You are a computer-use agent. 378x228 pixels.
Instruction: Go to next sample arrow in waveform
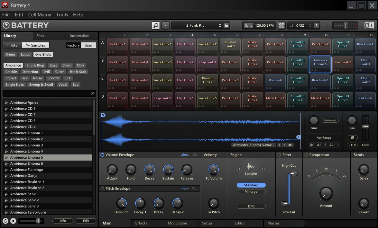coord(284,145)
